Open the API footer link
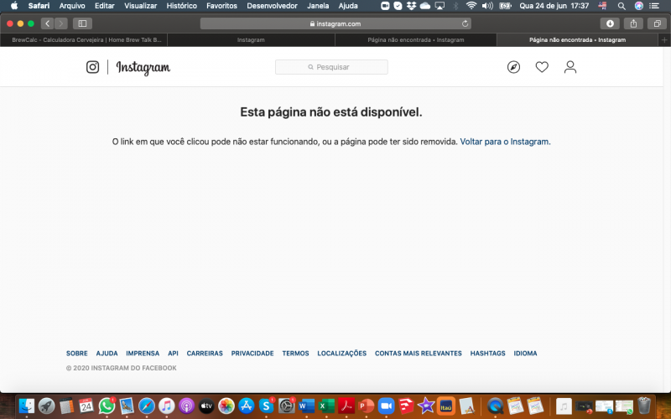The height and width of the screenshot is (419, 671). (x=173, y=353)
